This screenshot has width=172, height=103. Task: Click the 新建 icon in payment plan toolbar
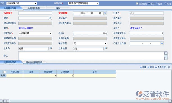(141, 67)
